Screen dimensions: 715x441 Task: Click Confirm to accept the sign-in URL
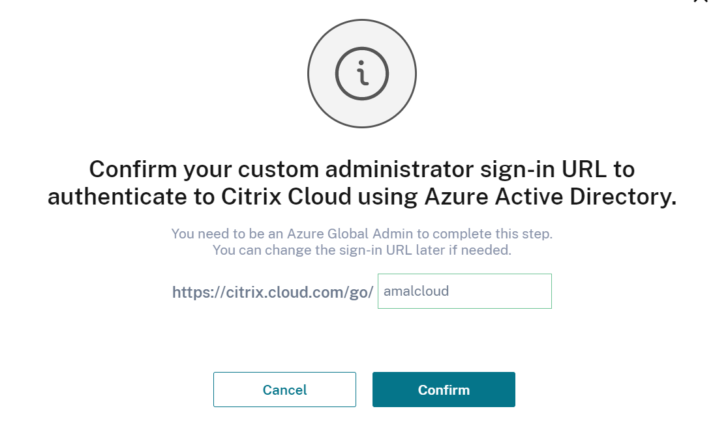(444, 390)
